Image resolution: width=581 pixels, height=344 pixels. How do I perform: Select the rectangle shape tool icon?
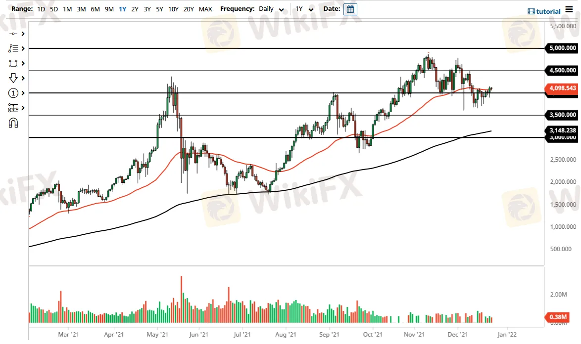click(x=13, y=63)
